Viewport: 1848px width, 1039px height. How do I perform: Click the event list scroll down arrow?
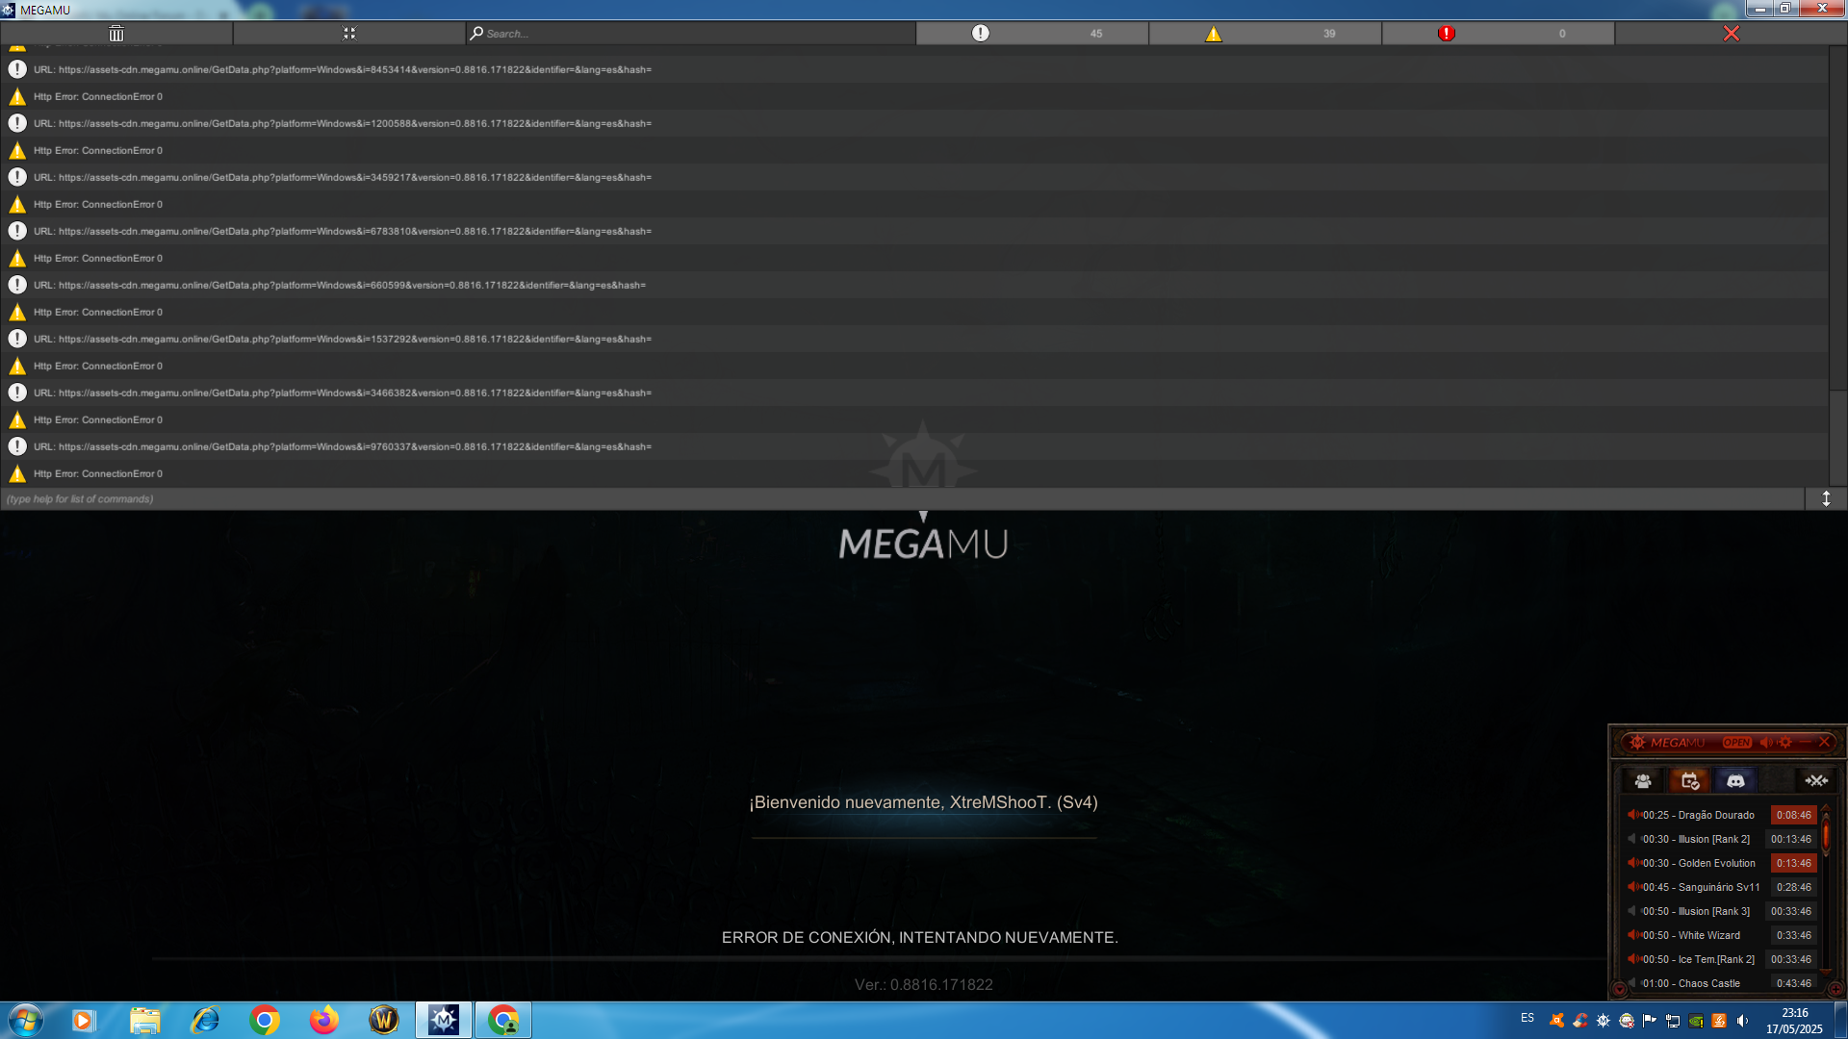(x=1826, y=971)
